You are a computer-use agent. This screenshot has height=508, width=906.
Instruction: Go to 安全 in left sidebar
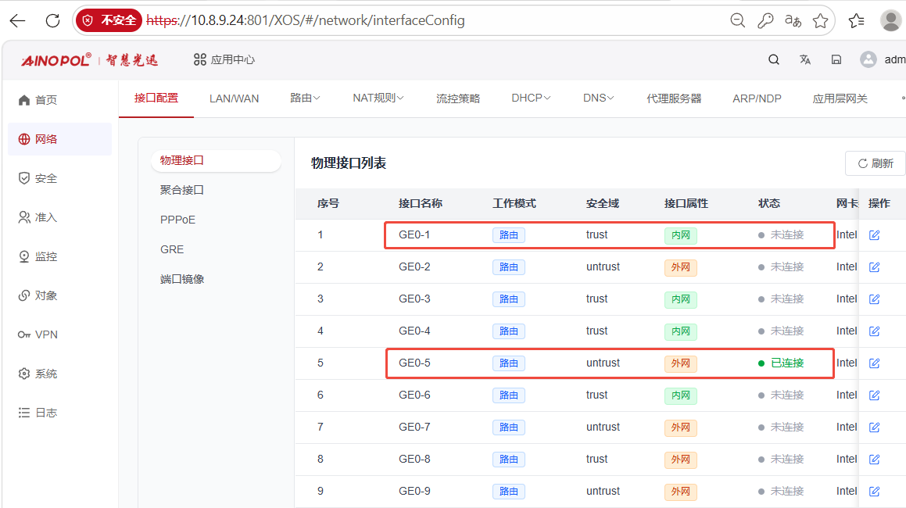click(38, 178)
